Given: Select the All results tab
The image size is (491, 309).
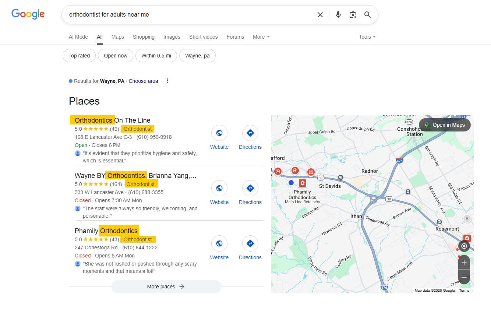Looking at the screenshot, I should (x=100, y=37).
